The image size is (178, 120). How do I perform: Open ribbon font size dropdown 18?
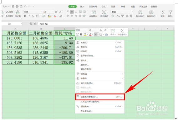pos(53,12)
